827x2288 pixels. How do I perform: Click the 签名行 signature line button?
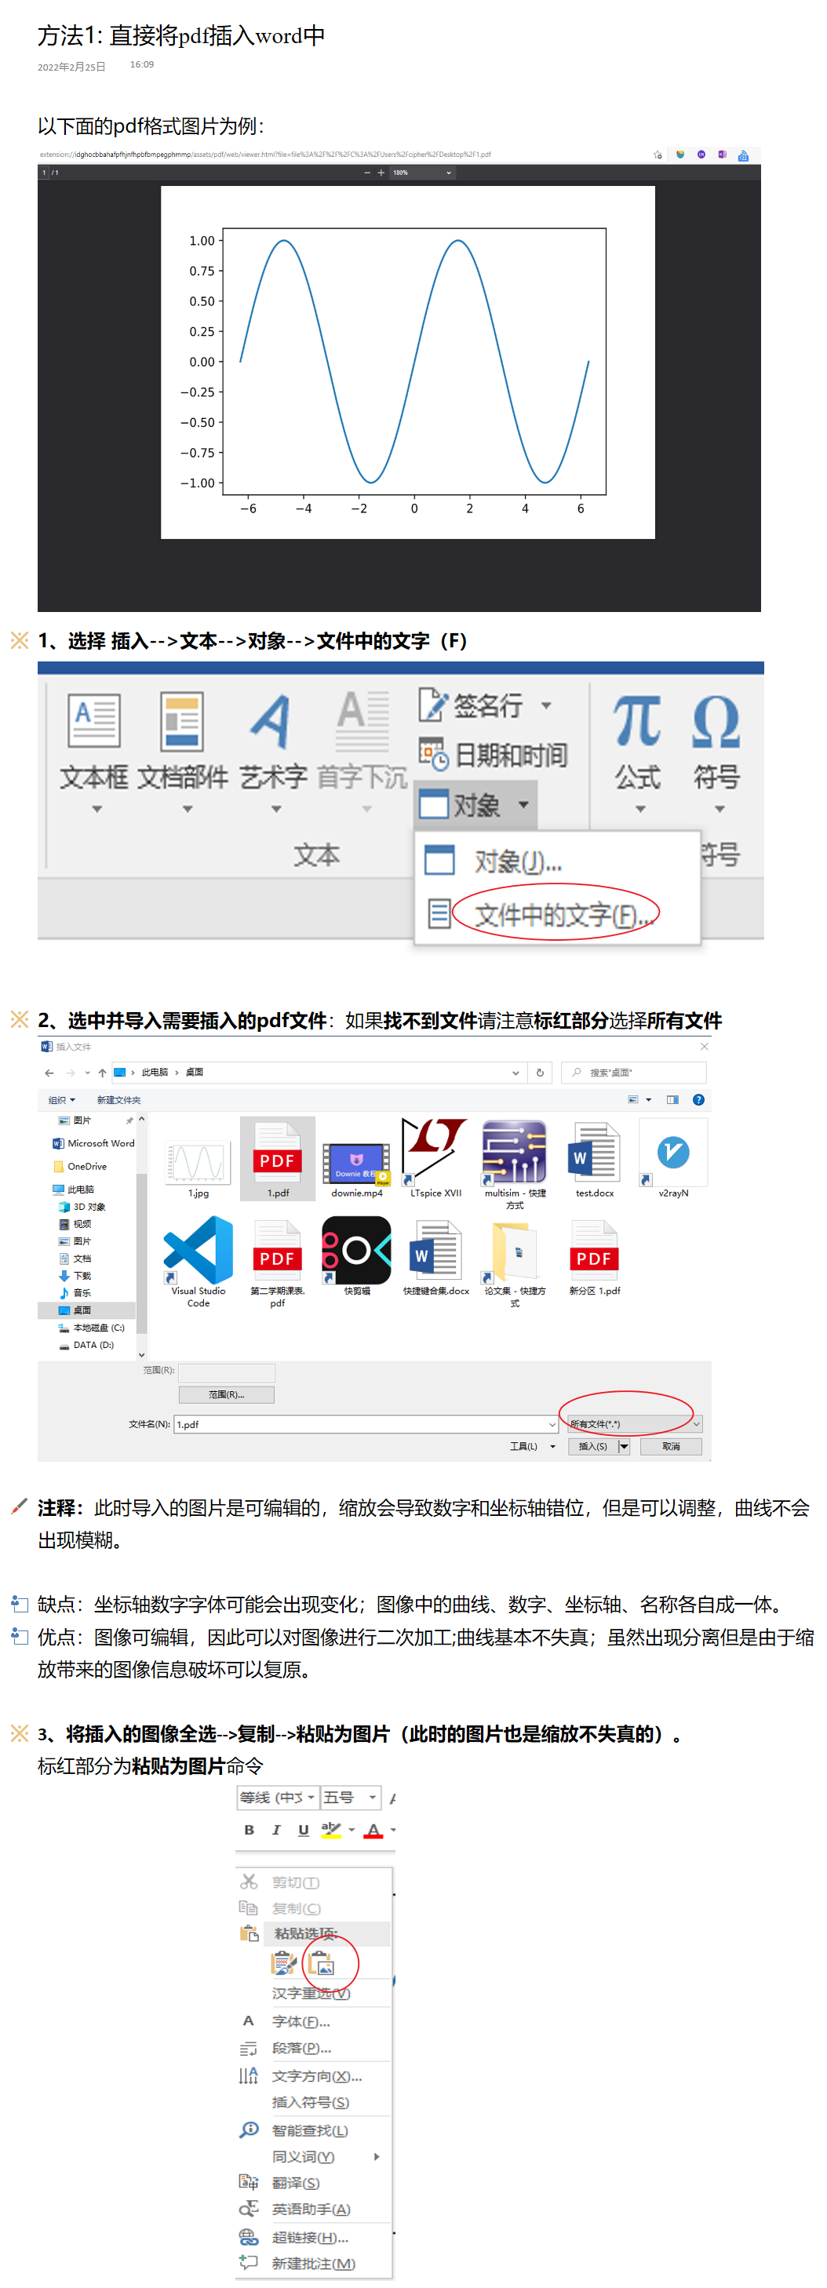[471, 705]
